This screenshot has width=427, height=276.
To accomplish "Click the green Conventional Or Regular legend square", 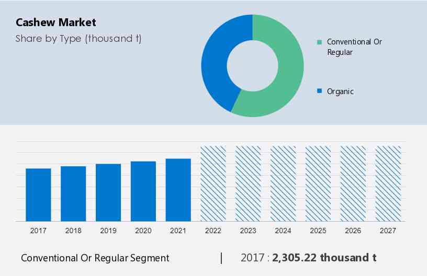I will click(319, 42).
